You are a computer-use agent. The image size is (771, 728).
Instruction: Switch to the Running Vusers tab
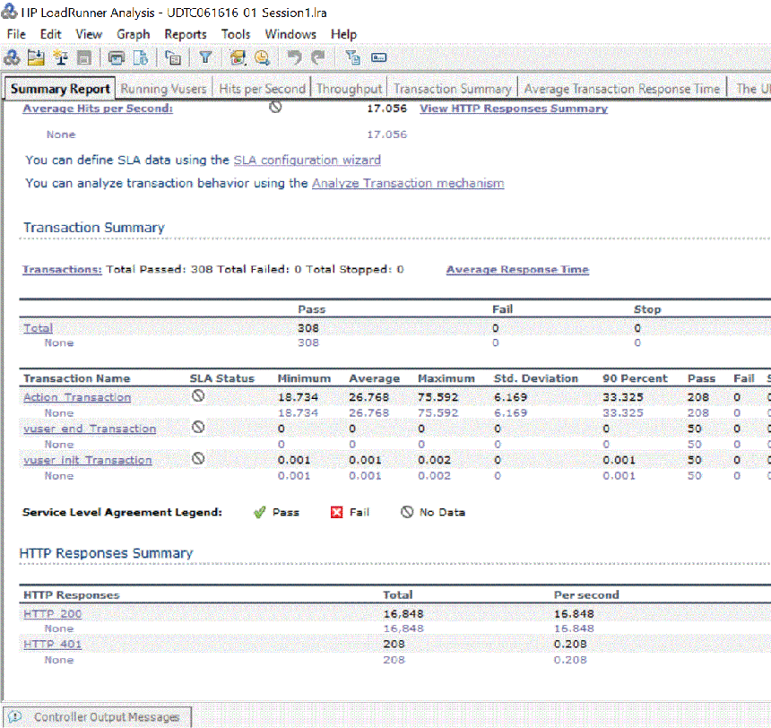pos(163,89)
